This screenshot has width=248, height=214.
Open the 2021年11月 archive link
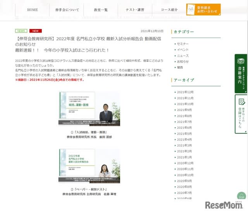click(185, 98)
